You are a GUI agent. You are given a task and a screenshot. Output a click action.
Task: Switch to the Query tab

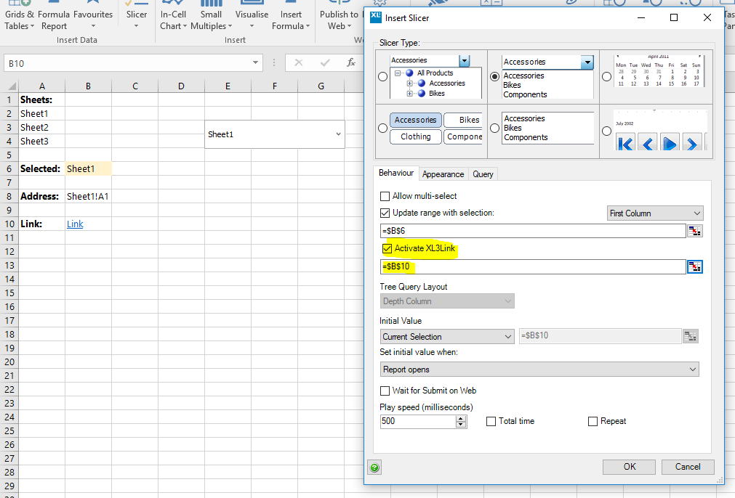(x=483, y=174)
